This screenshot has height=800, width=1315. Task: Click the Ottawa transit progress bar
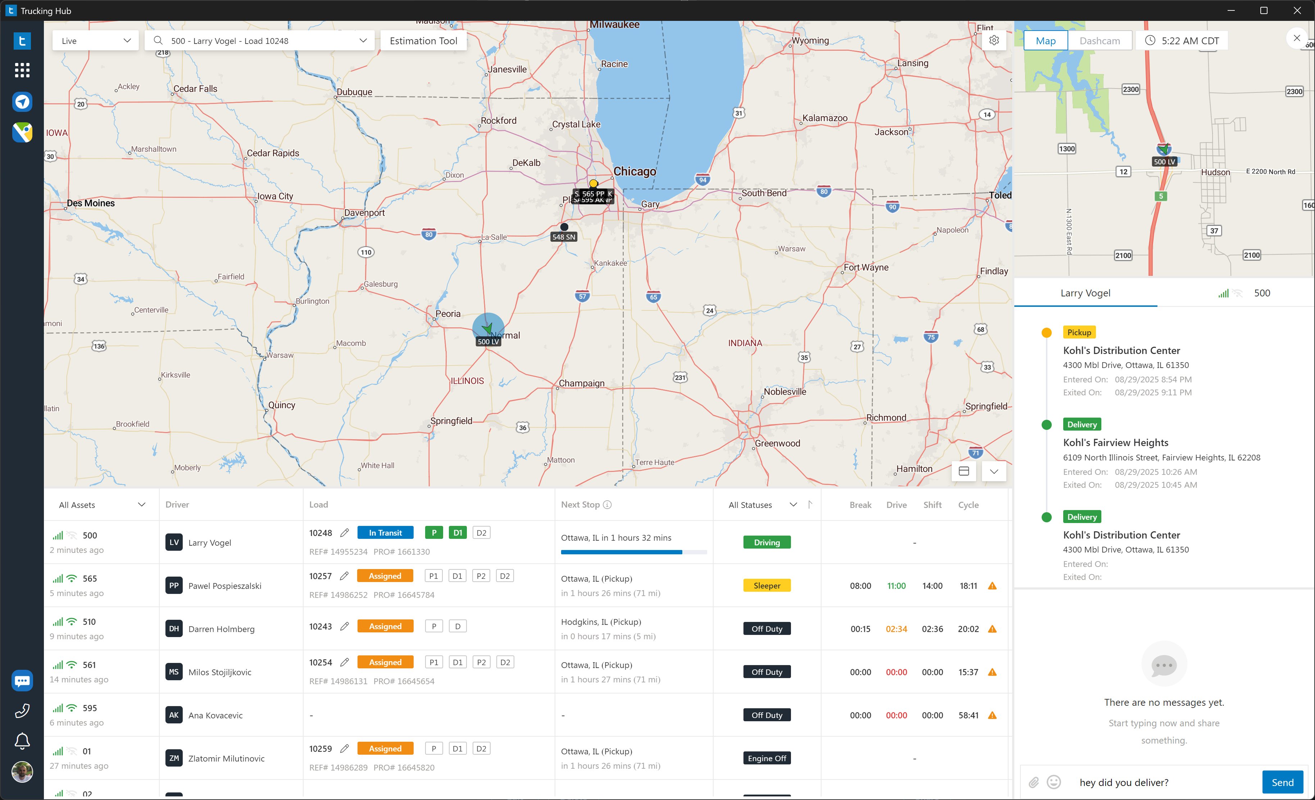[633, 552]
